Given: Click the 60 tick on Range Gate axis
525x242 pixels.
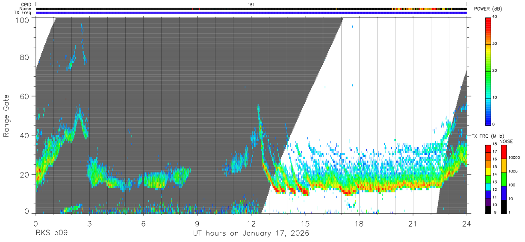Looking at the screenshot, I should pyautogui.click(x=25, y=96).
